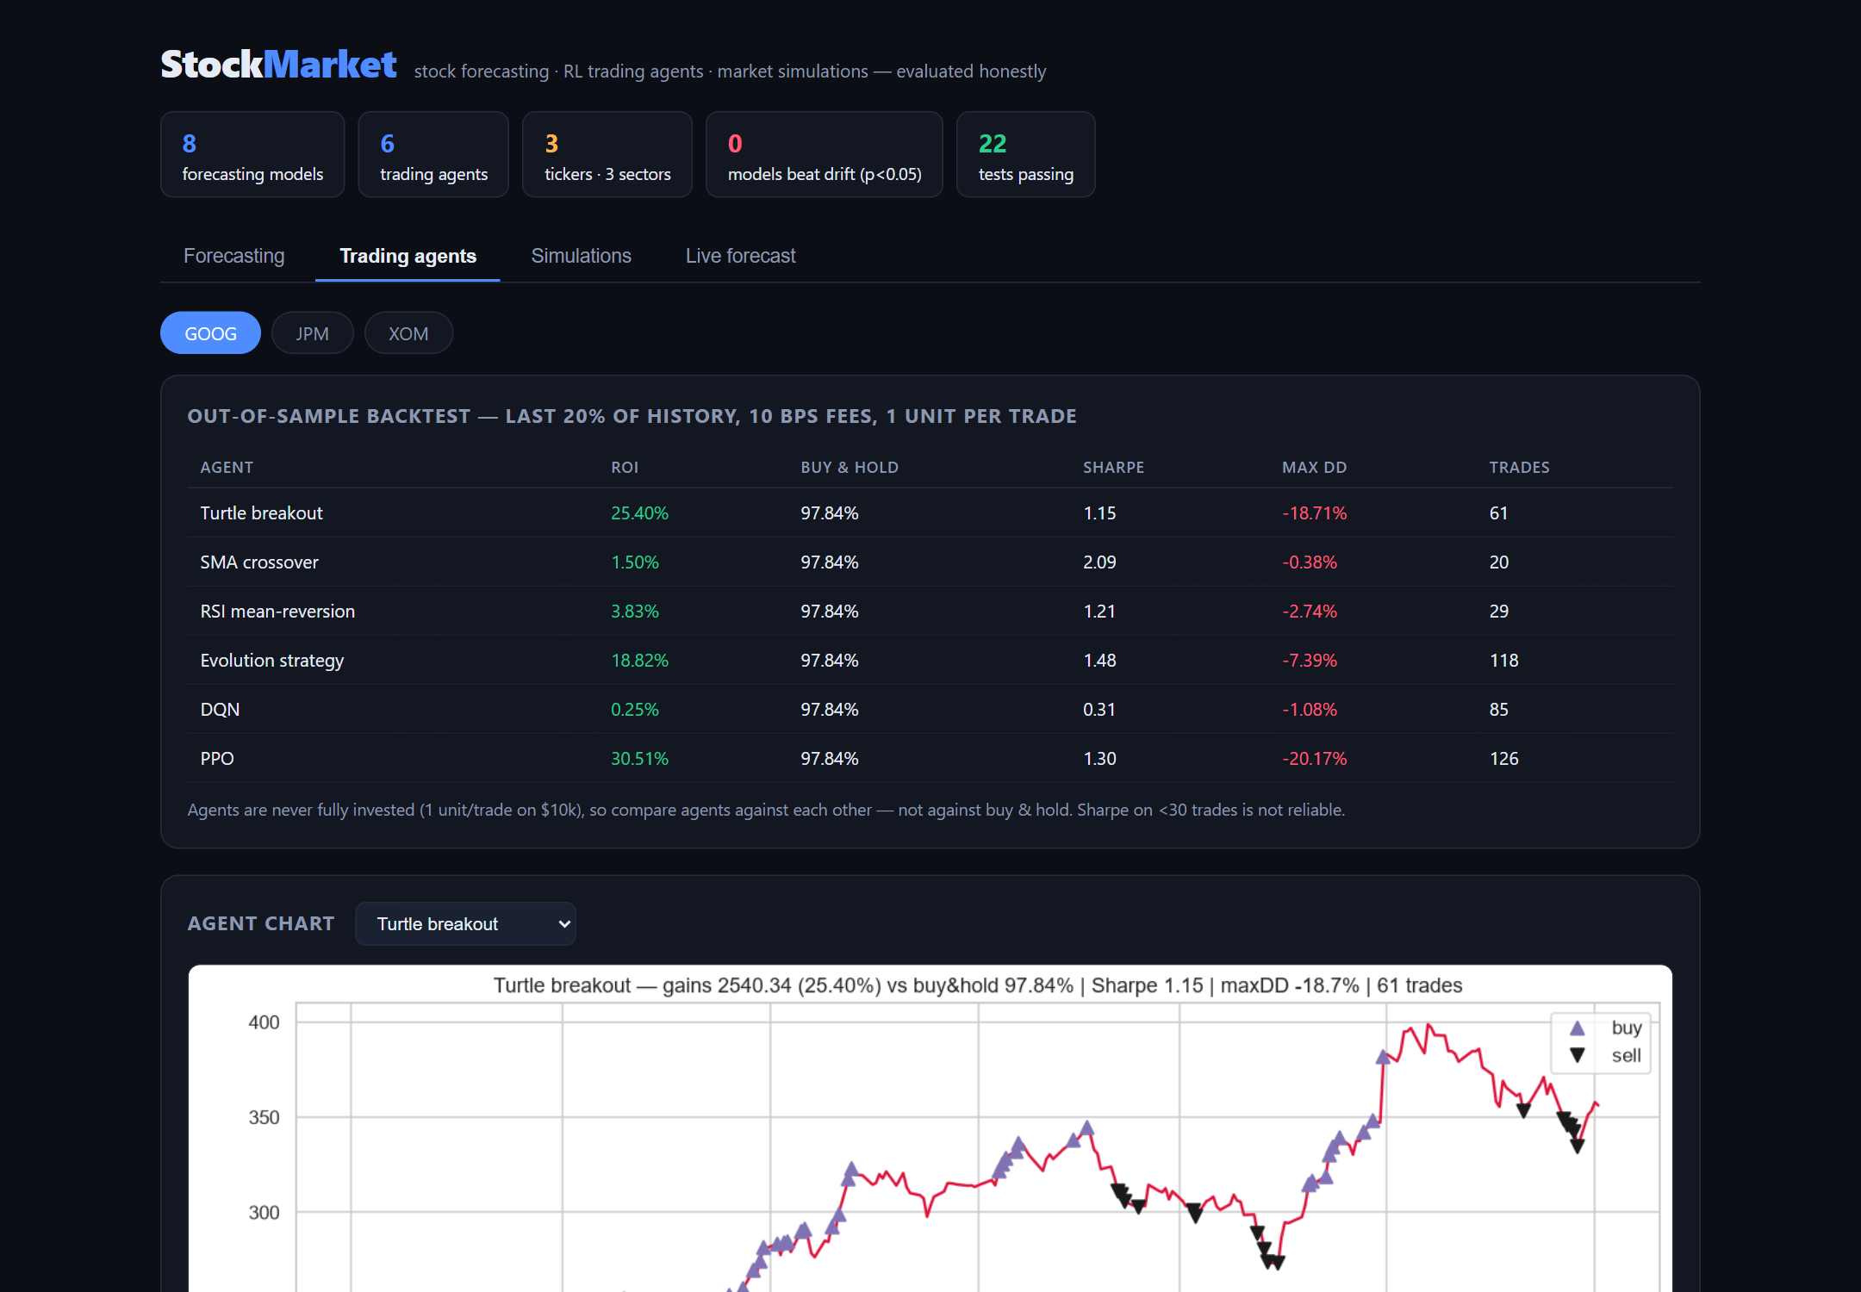1861x1292 pixels.
Task: Click the trades count 126
Action: click(1503, 759)
